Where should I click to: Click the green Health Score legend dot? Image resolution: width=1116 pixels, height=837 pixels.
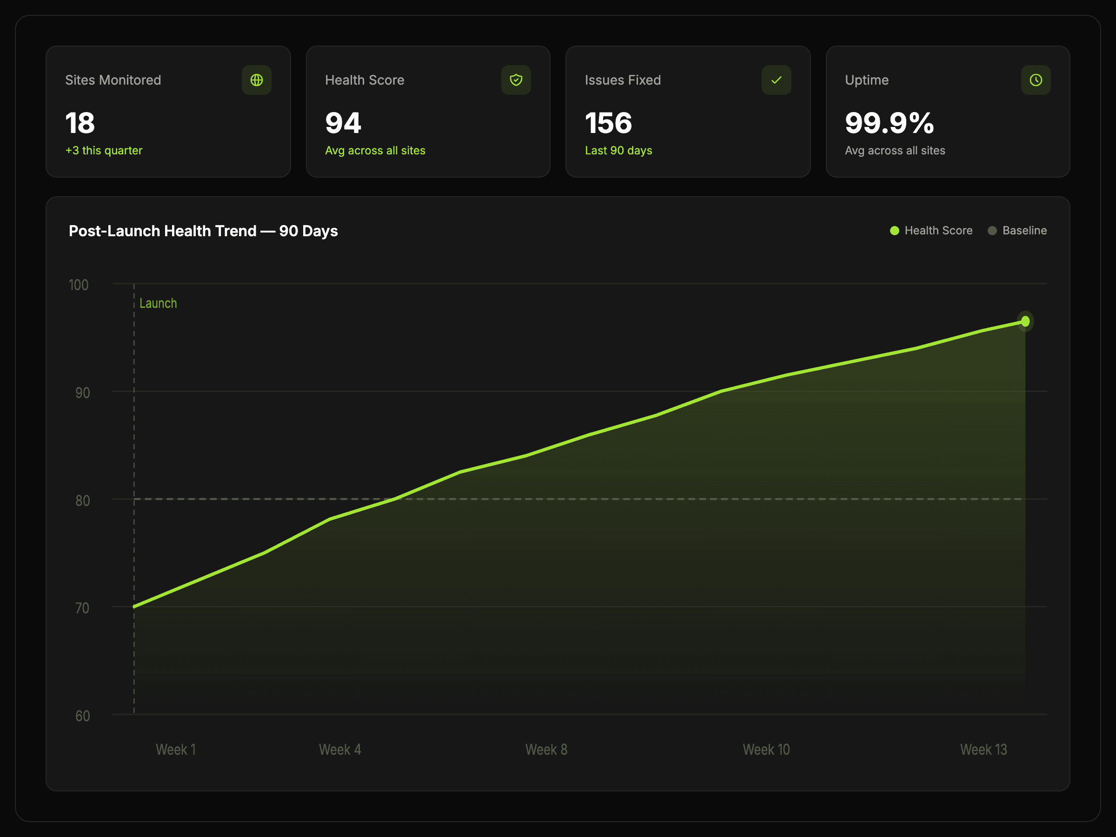895,231
